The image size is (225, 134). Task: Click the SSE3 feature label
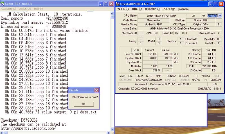(149, 76)
